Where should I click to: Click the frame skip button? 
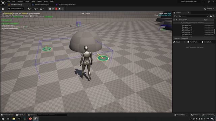[x=53, y=9]
